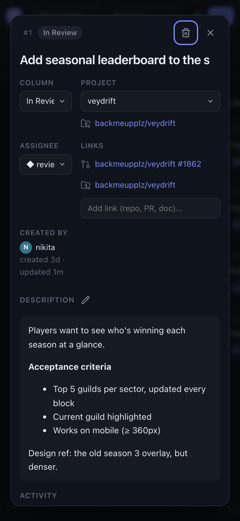Image resolution: width=240 pixels, height=521 pixels.
Task: Click the repo folder icon under Project
Action: (85, 123)
